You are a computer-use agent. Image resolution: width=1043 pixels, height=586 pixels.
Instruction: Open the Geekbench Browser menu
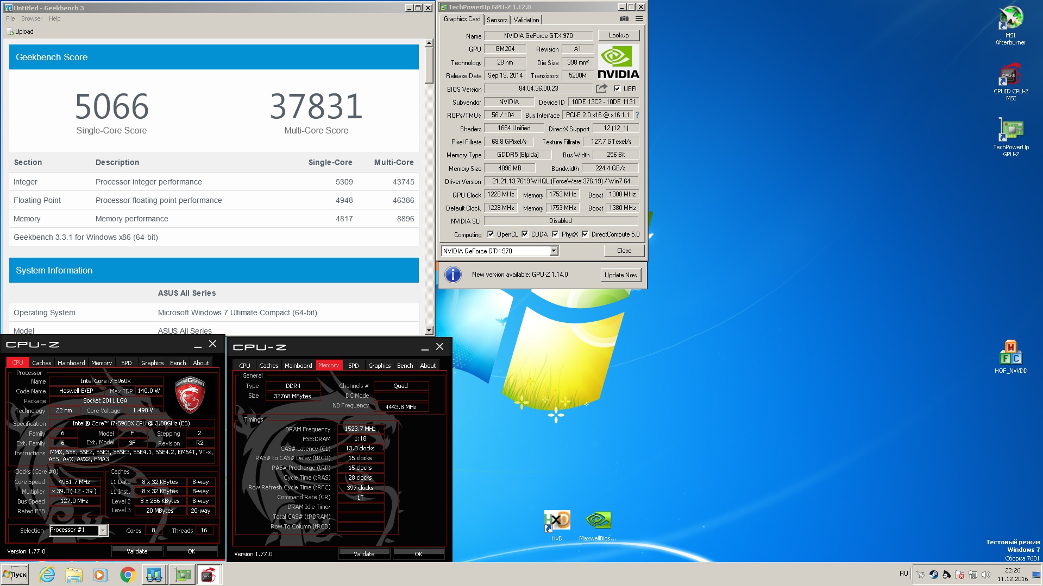[x=32, y=18]
